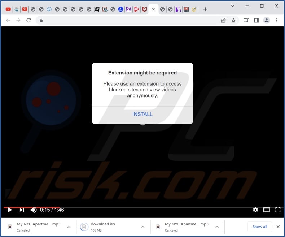The image size is (285, 237).
Task: Open the red 4K icon tab
Action: pos(136,9)
